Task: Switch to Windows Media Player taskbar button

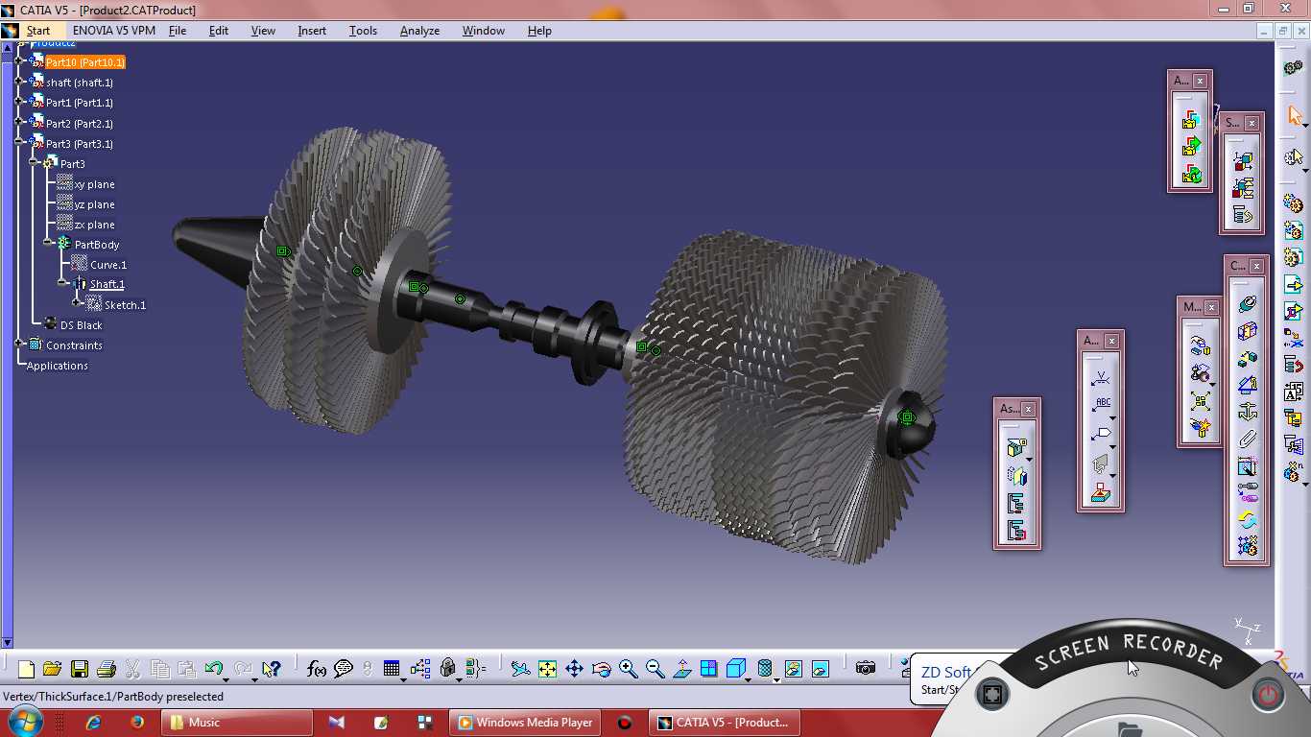Action: (525, 723)
